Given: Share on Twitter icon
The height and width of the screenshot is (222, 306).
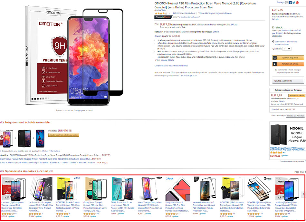Looking at the screenshot, I should pos(294,3).
